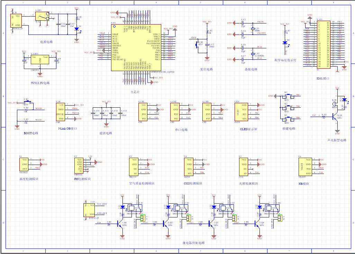Screen dimensions: 355x254
Task: Select the S_CH3 serial port header
Action: (x=207, y=112)
